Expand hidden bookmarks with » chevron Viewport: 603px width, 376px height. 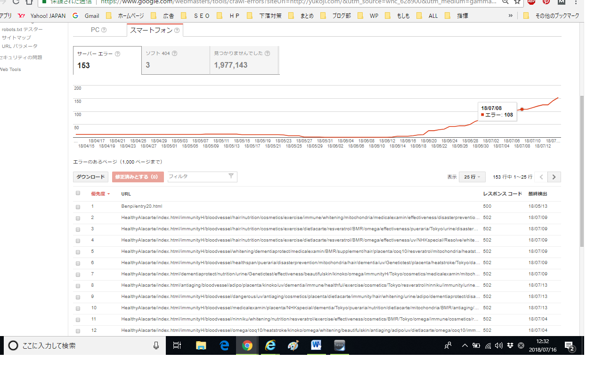point(511,16)
